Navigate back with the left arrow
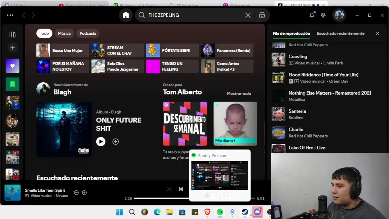The height and width of the screenshot is (219, 389). tap(23, 15)
